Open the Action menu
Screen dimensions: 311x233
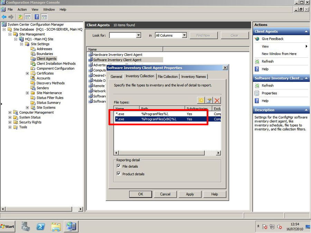22,10
